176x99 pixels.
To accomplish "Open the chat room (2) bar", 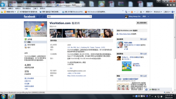I will (160, 89).
